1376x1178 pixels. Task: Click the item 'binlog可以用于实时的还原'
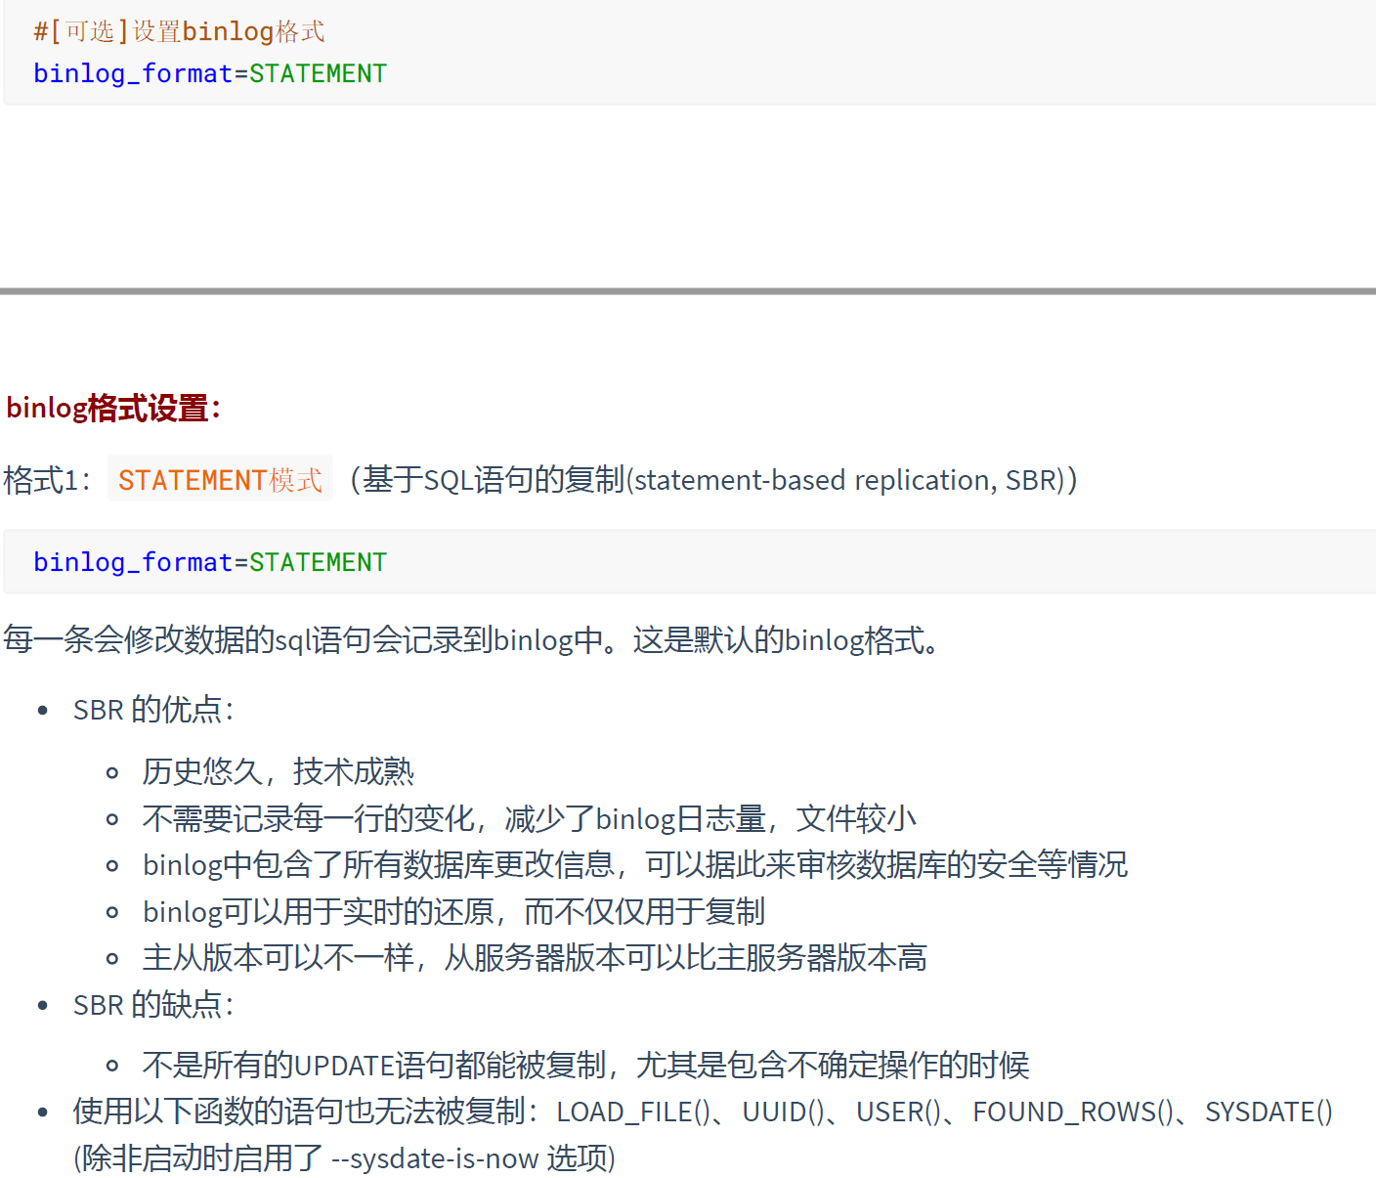click(318, 911)
